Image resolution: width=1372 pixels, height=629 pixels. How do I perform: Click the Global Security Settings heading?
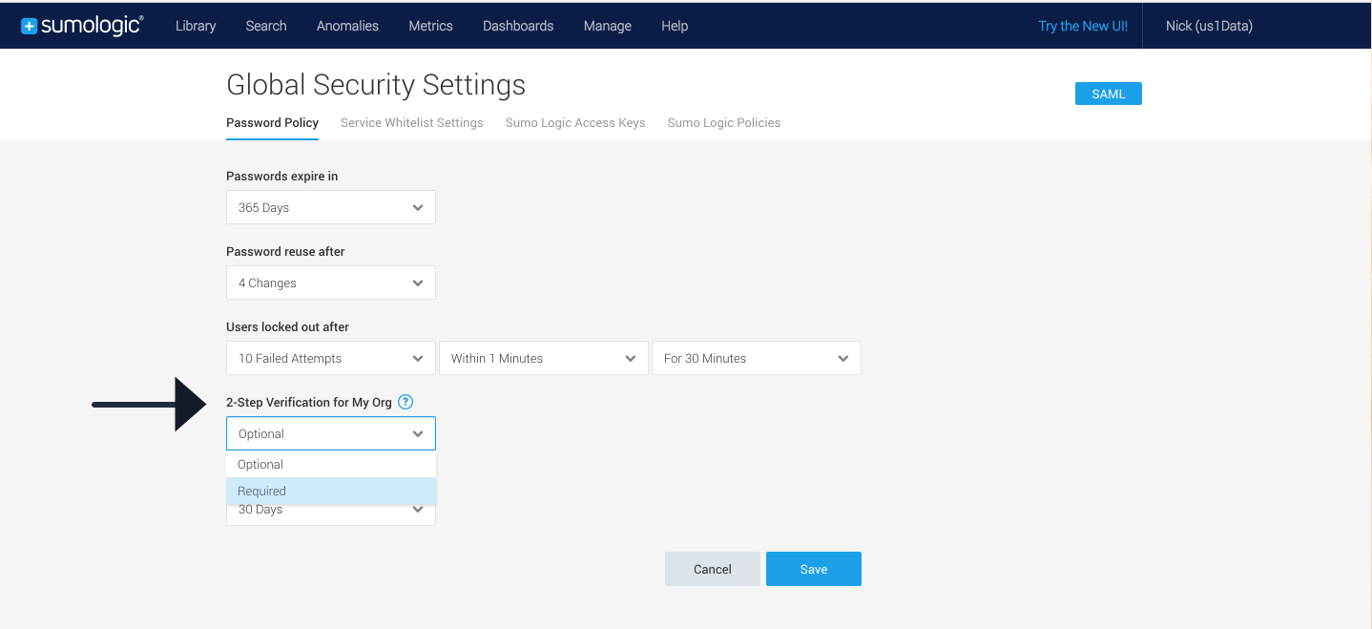[376, 85]
